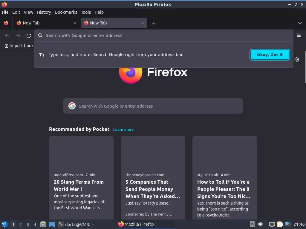Expand the list all tabs chevron
Viewport: 306px width, 229px height.
(x=300, y=23)
